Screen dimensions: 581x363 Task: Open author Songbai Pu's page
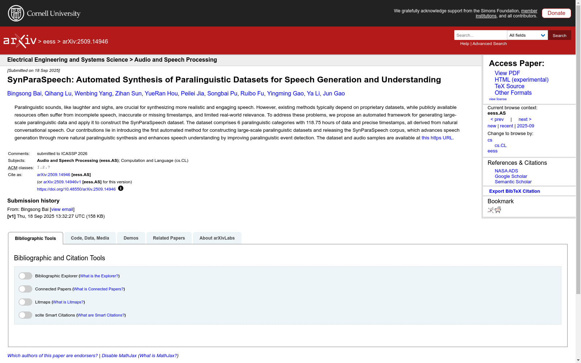(x=222, y=93)
